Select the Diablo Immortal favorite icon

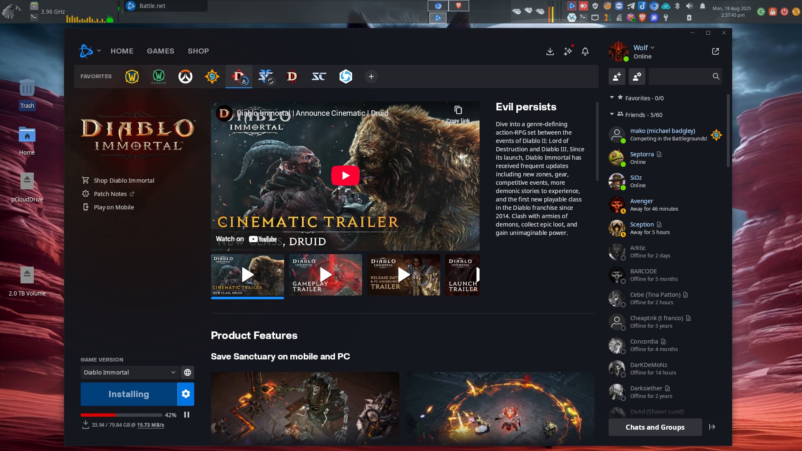[x=239, y=76]
